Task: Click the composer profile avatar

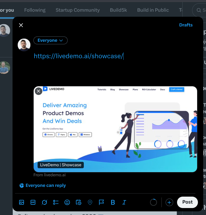Action: click(x=24, y=45)
